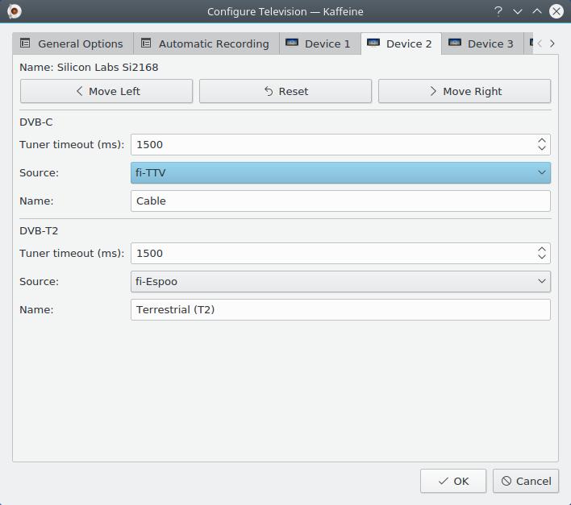Click the Name field containing Terrestrial (T2)
Image resolution: width=571 pixels, height=505 pixels.
(340, 309)
